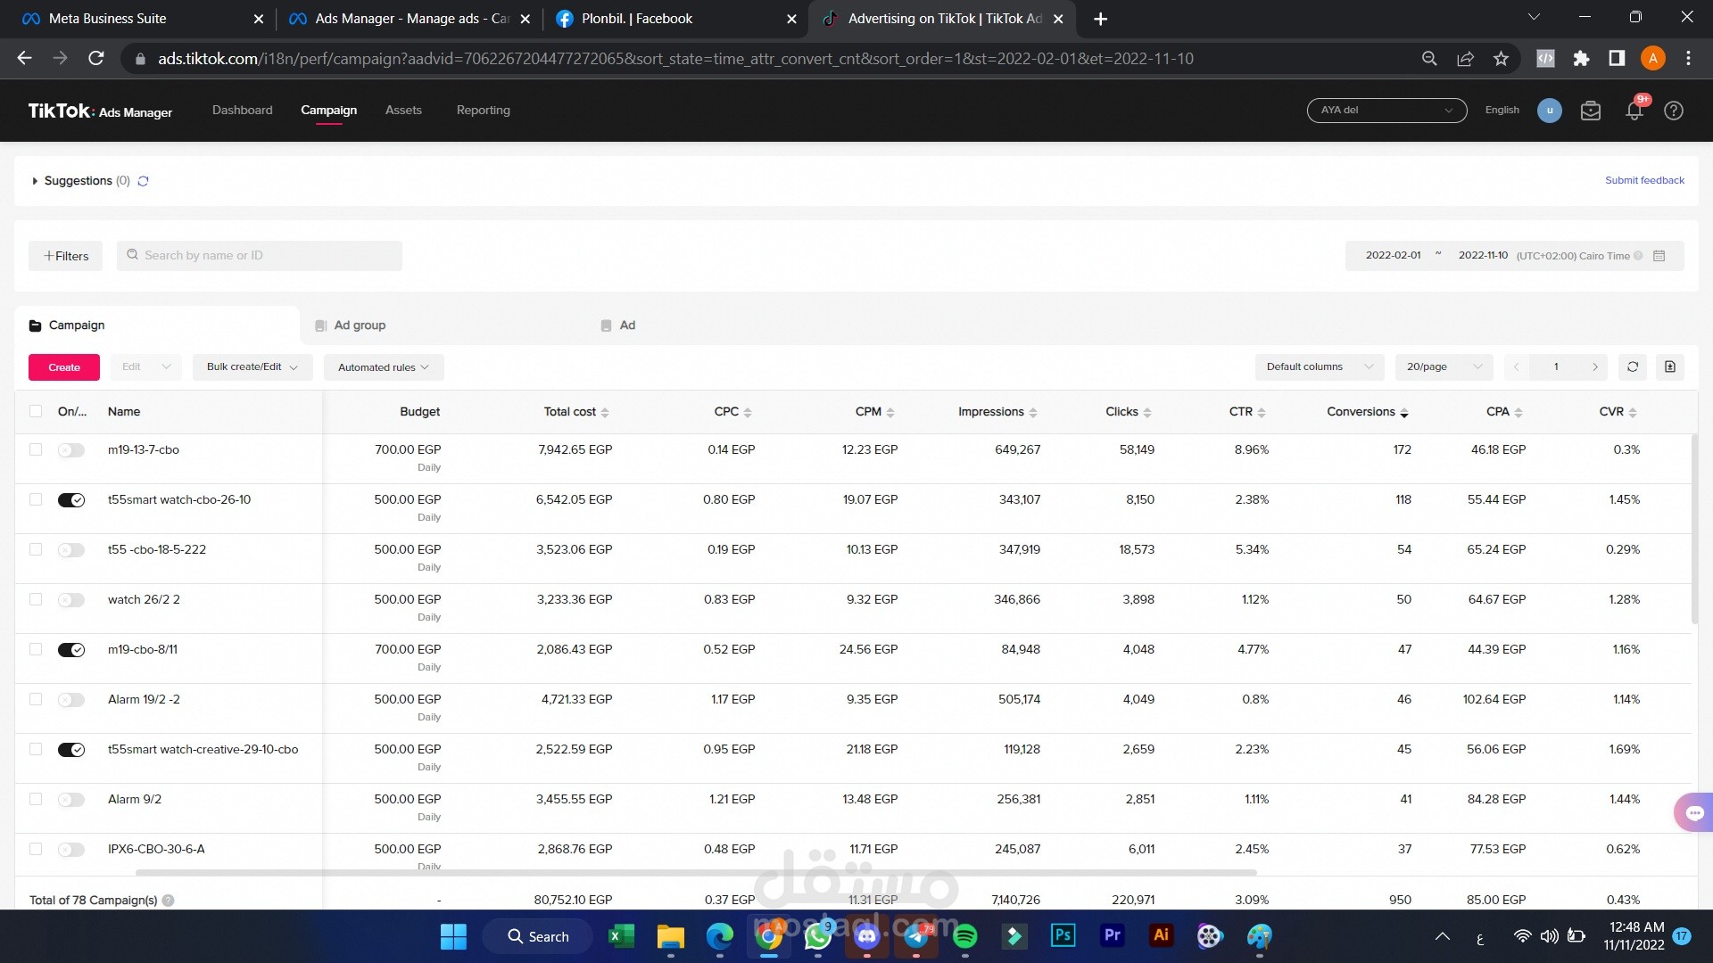Open the Alarm 9/2 campaign name
Viewport: 1713px width, 963px height.
click(x=135, y=800)
